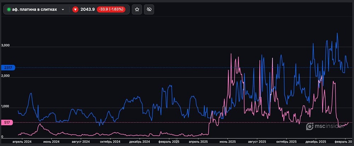Add instrument to favorites with star icon

[137, 9]
